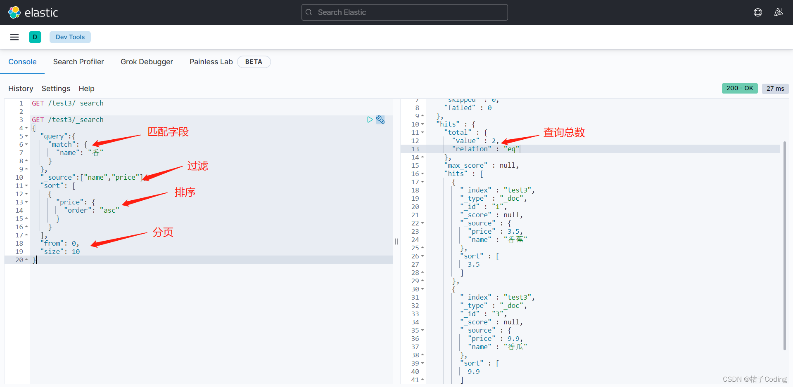793x387 pixels.
Task: Click the "failed" : 0 response line
Action: coord(468,108)
